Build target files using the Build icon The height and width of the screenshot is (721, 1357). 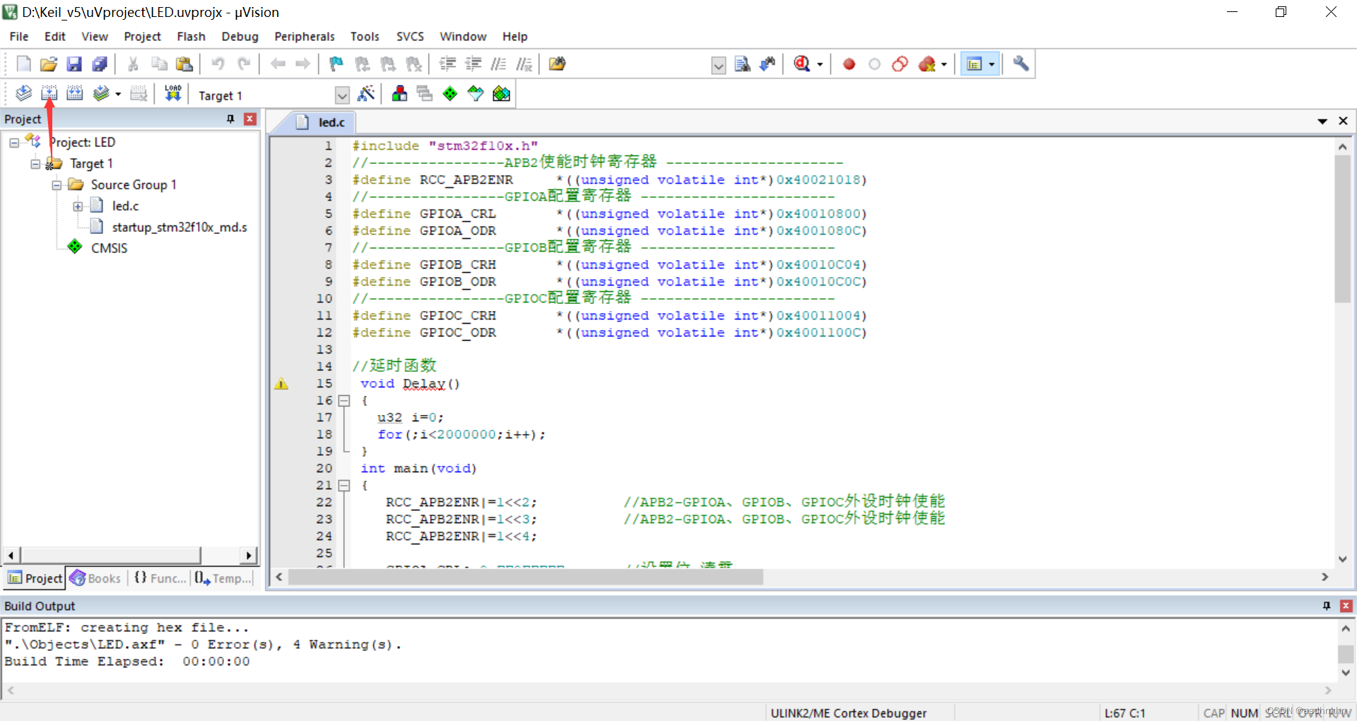(49, 93)
